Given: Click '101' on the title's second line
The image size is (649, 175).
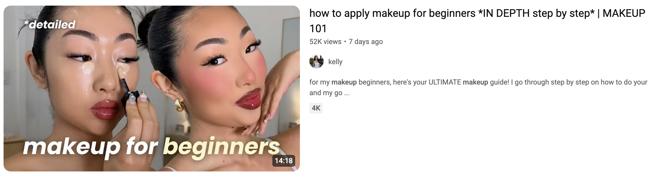Looking at the screenshot, I should [x=318, y=29].
